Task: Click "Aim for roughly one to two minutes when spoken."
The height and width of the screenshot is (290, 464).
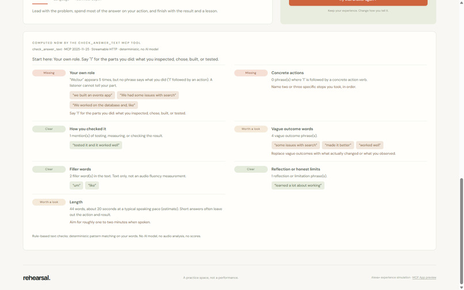Action: 110,222
